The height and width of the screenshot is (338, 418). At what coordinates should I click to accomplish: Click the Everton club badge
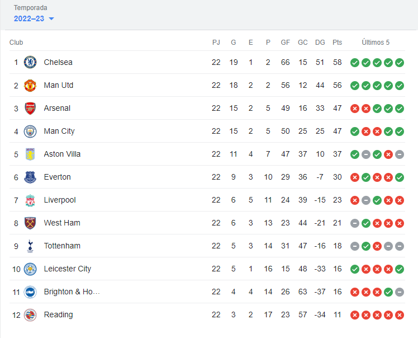pyautogui.click(x=30, y=177)
